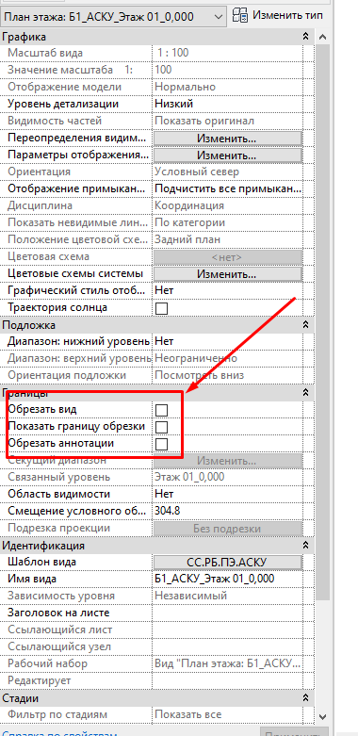358x736 pixels.
Task: Click the Масштаб вида value 1 : 100
Action: [x=228, y=53]
